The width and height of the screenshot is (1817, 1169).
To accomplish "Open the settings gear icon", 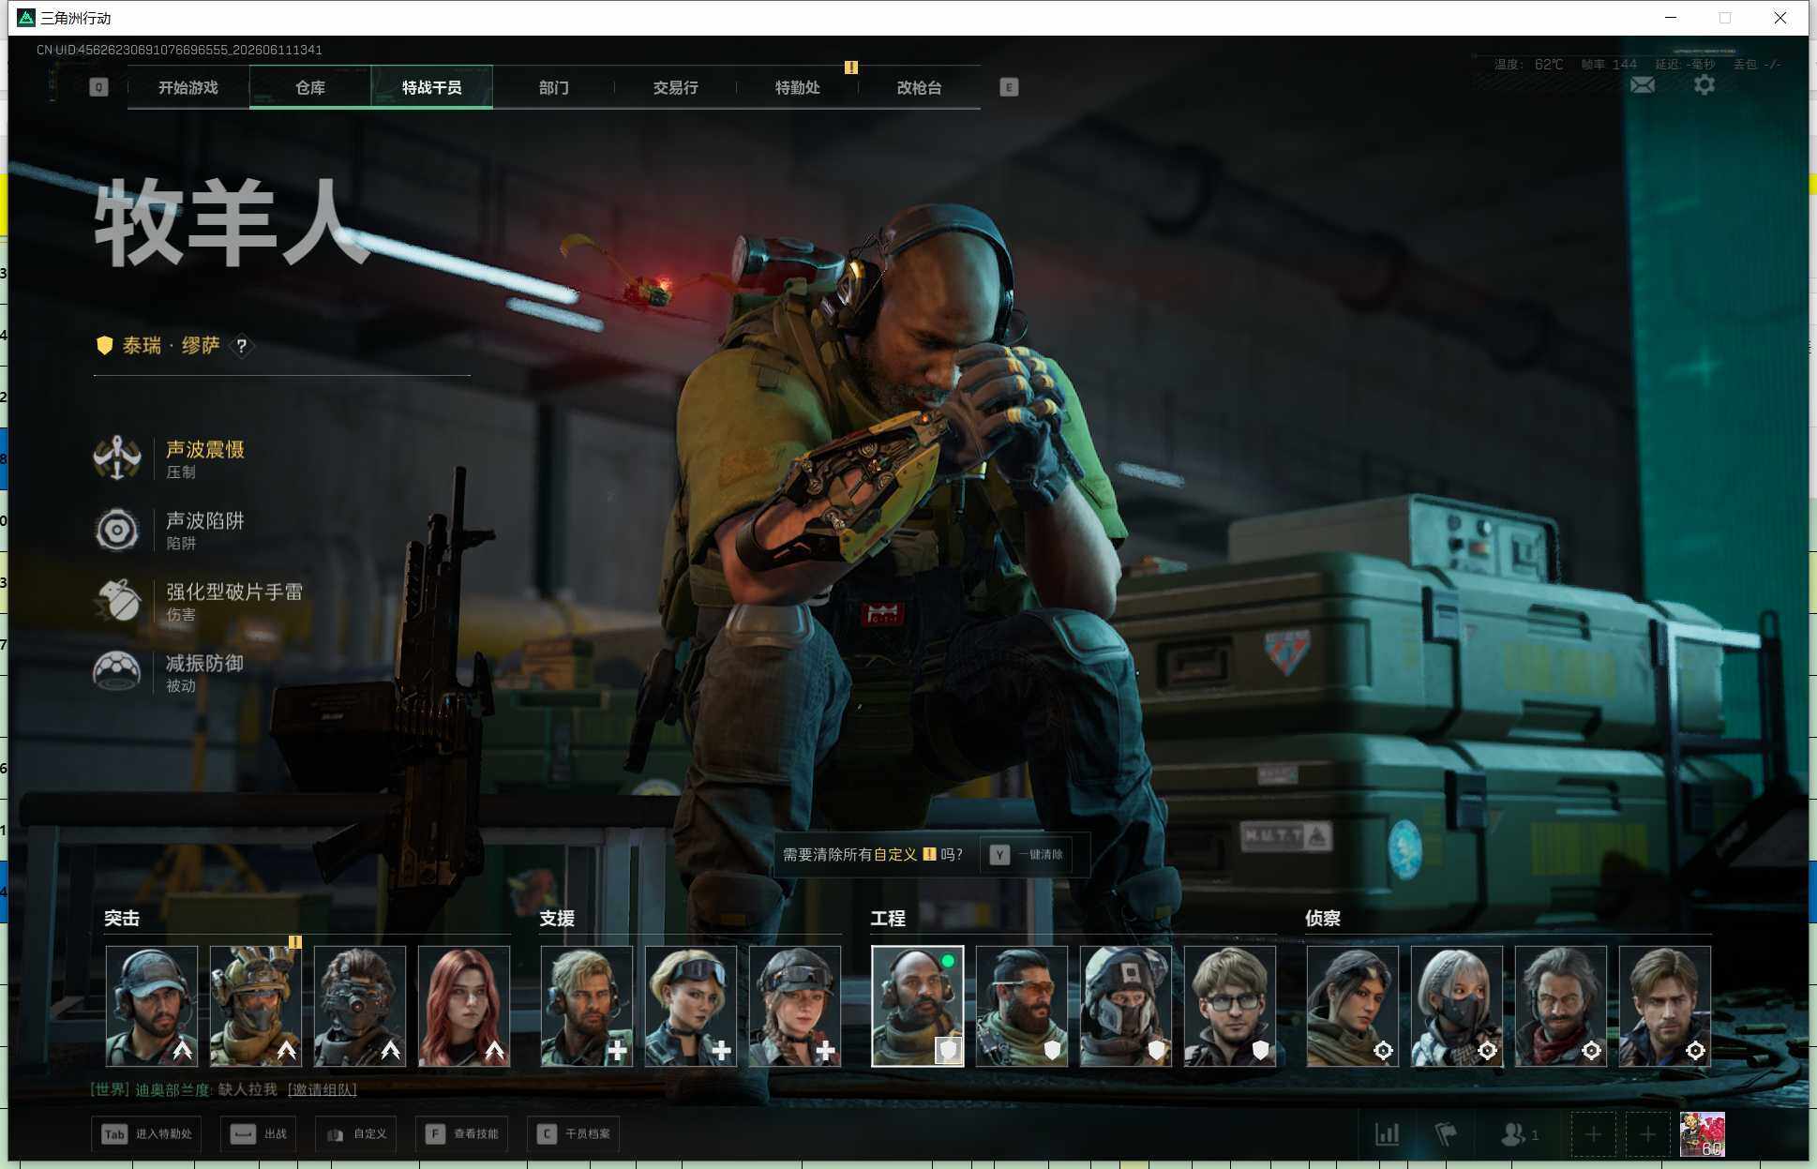I will 1704,85.
